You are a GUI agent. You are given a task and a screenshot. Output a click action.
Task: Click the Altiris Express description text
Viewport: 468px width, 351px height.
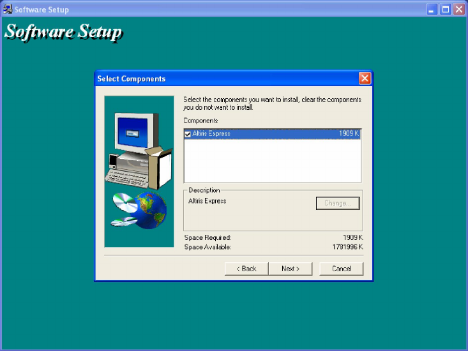(207, 200)
